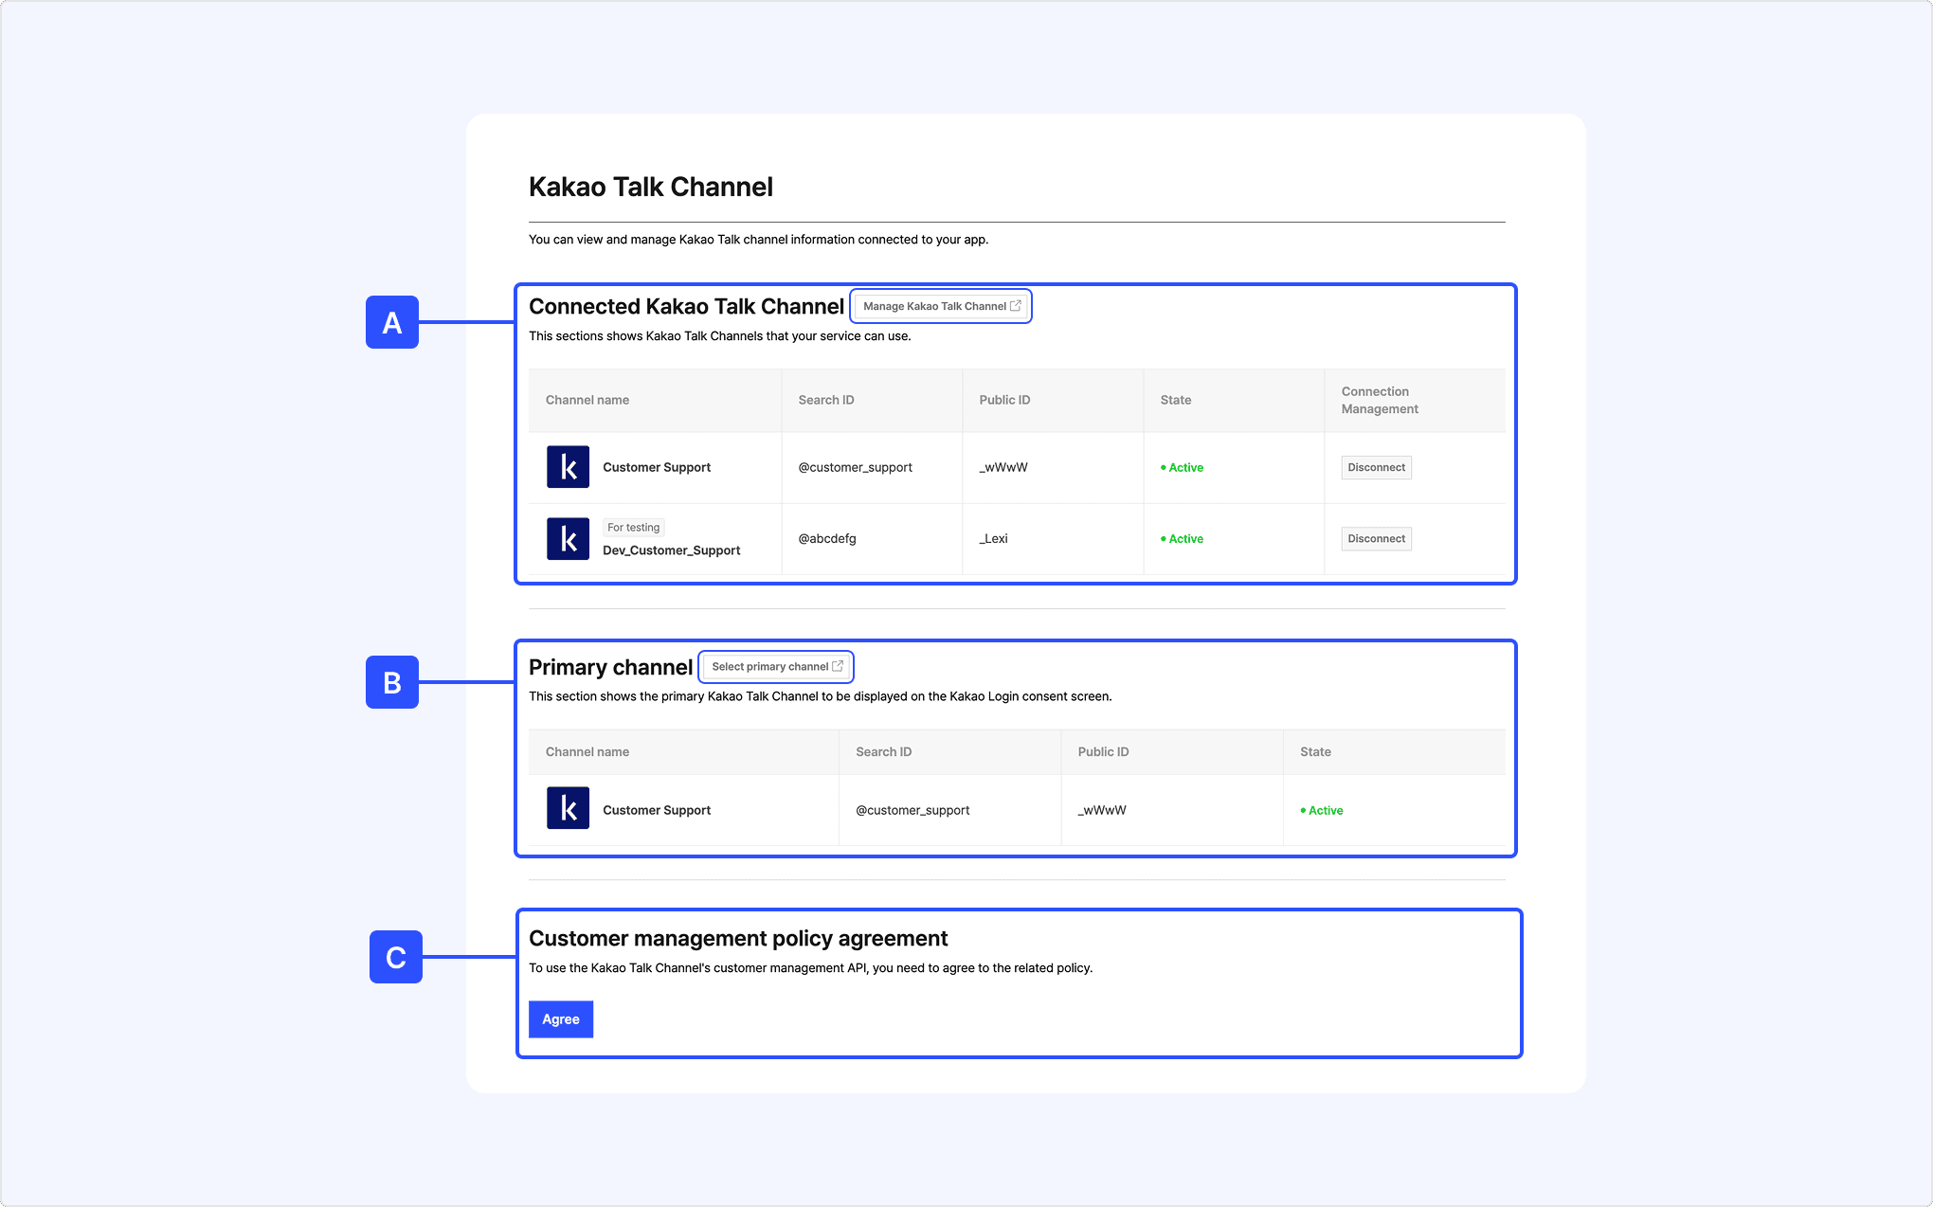Click @abcdefg Search ID cell
Viewport: 1933px width, 1207px height.
[827, 538]
